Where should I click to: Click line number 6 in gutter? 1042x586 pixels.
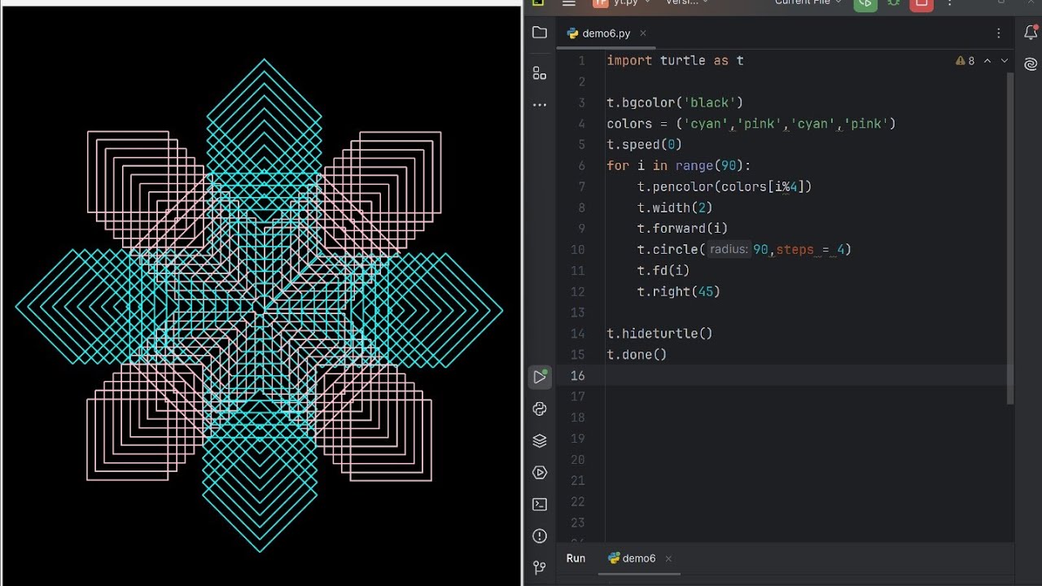coord(581,165)
